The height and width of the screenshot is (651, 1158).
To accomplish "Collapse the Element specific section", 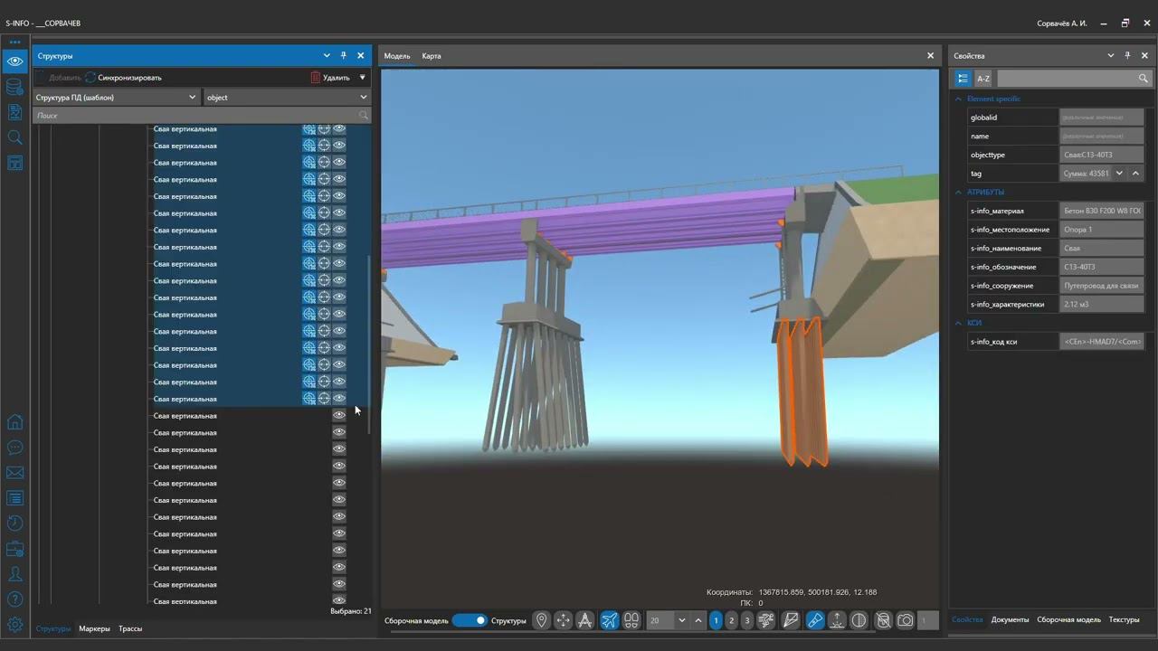I will tap(959, 99).
